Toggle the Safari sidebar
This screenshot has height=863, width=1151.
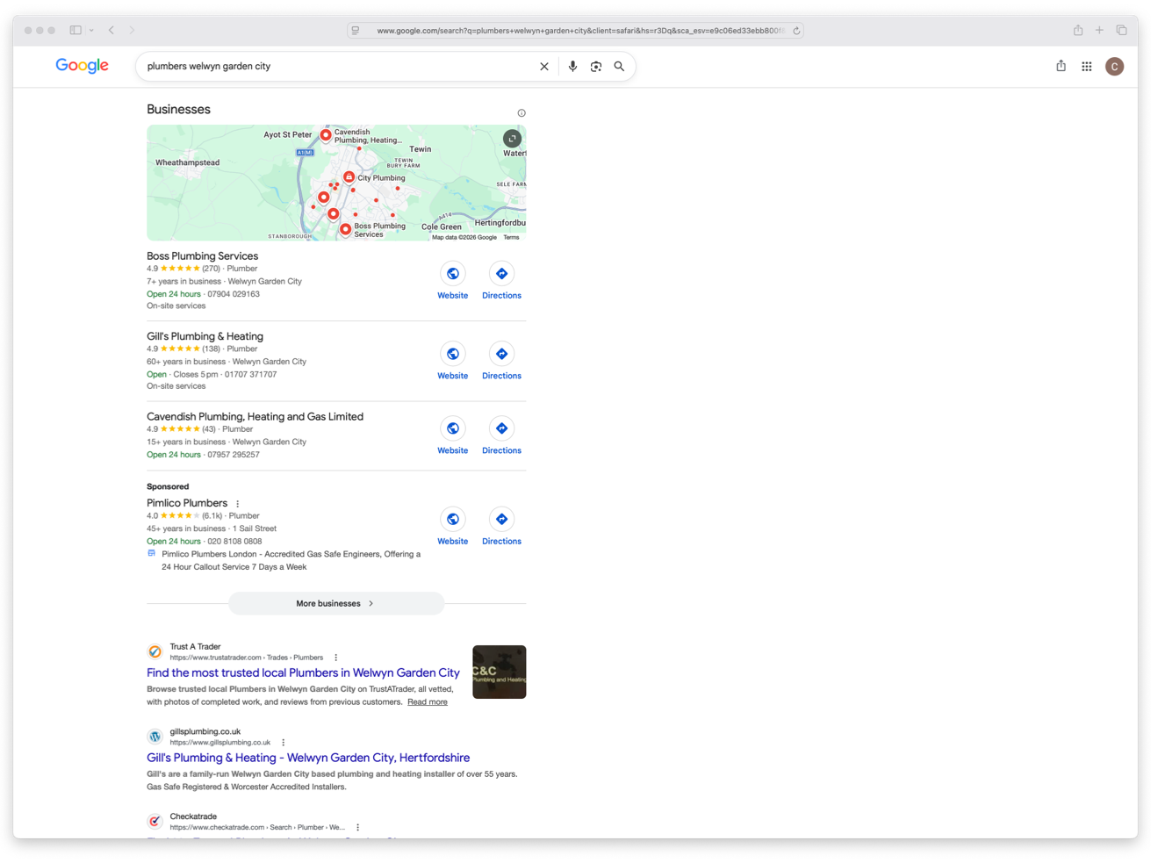76,31
